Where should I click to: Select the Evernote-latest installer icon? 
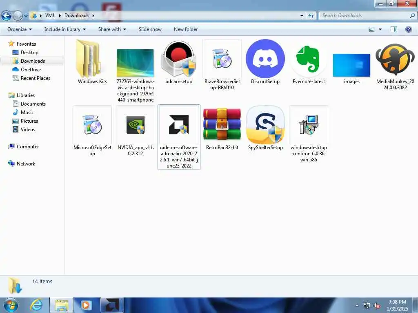pos(309,59)
